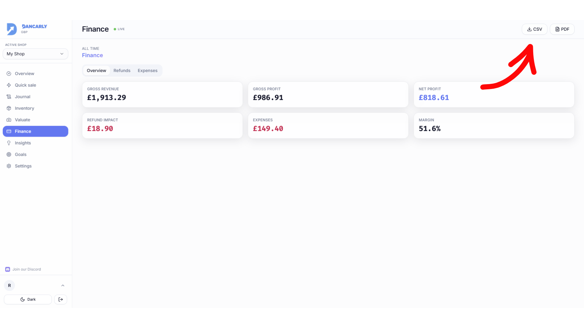Open the Valuate page
584x328 pixels.
(x=35, y=120)
